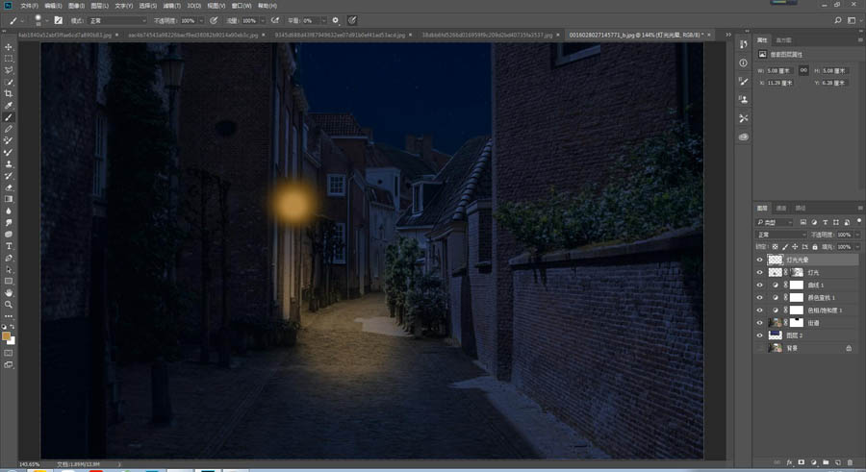Open the layer blend mode dropdown
This screenshot has height=472, width=866.
pyautogui.click(x=781, y=235)
